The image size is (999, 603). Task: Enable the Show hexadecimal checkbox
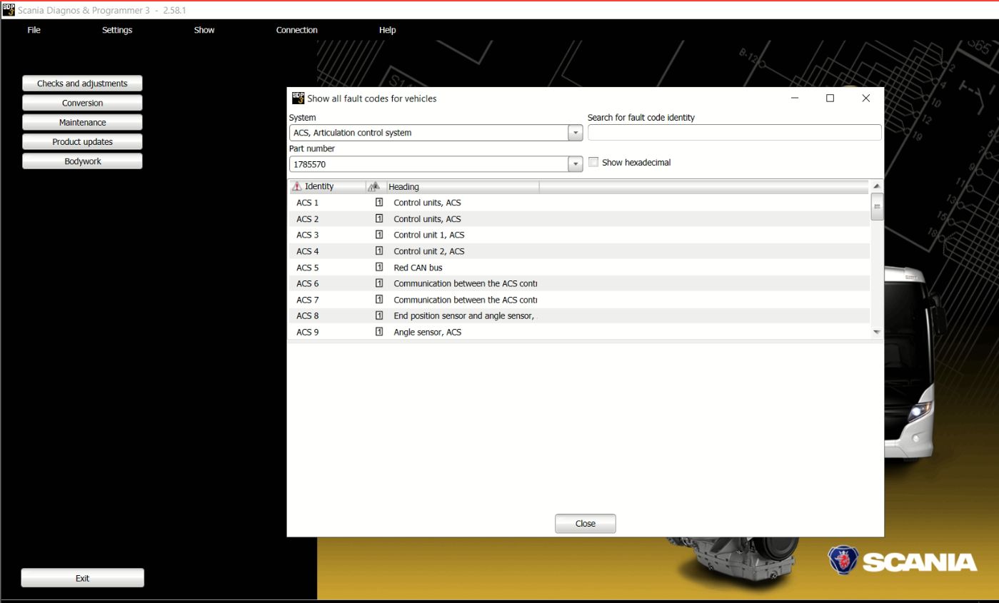click(x=593, y=162)
